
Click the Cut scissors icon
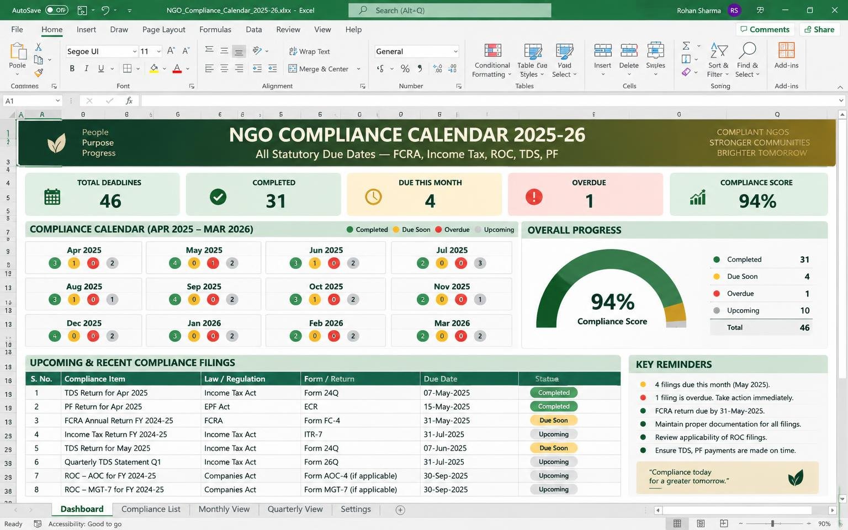38,47
